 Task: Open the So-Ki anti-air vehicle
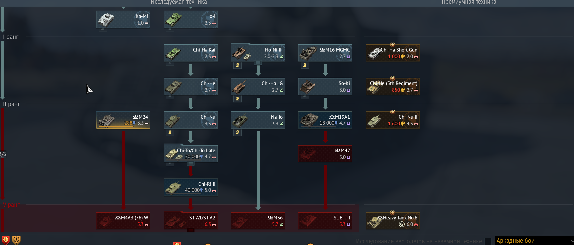coord(325,86)
